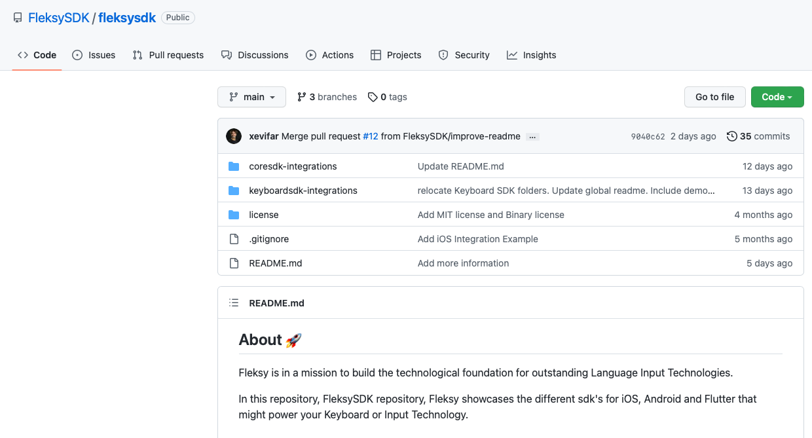Click the commit history clock icon
Viewport: 812px width, 438px height.
tap(732, 136)
